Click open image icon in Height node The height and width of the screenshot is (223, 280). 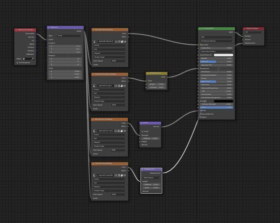[x=122, y=175]
